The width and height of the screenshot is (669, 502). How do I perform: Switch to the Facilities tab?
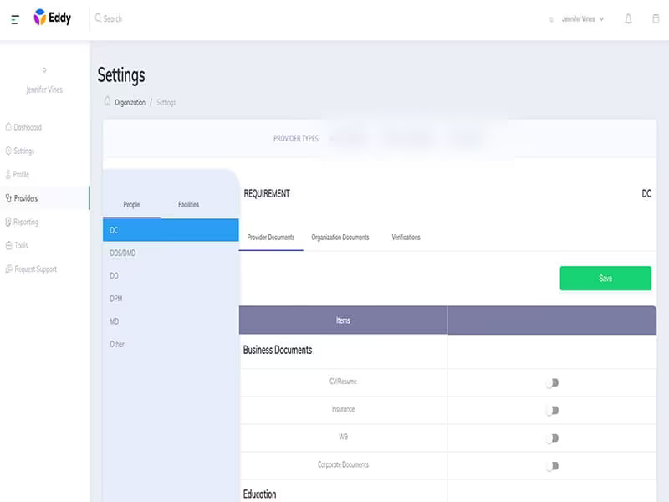click(189, 204)
